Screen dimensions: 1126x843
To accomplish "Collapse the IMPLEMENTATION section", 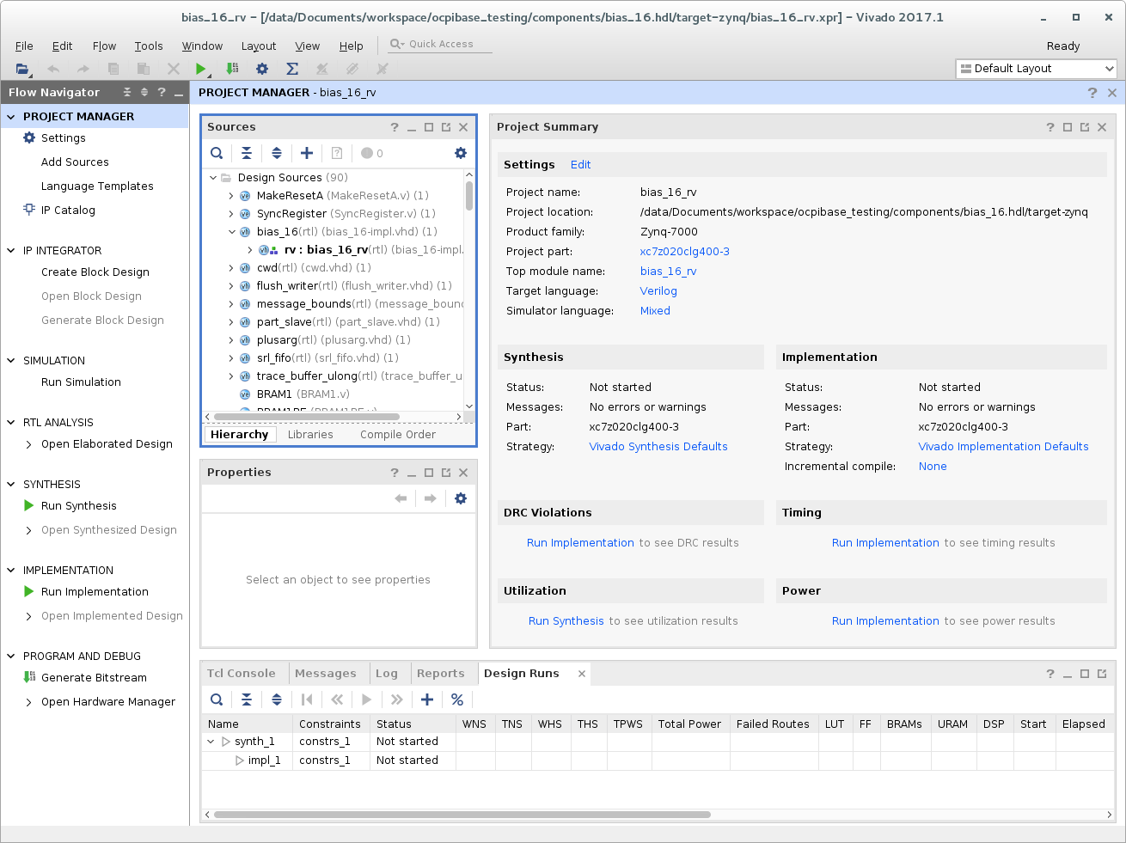I will pyautogui.click(x=11, y=571).
